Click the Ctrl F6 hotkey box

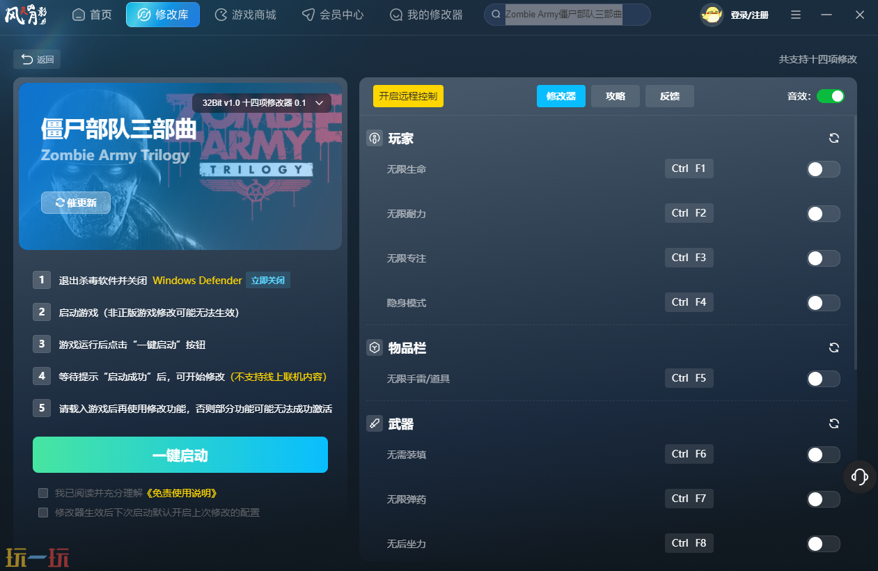689,454
